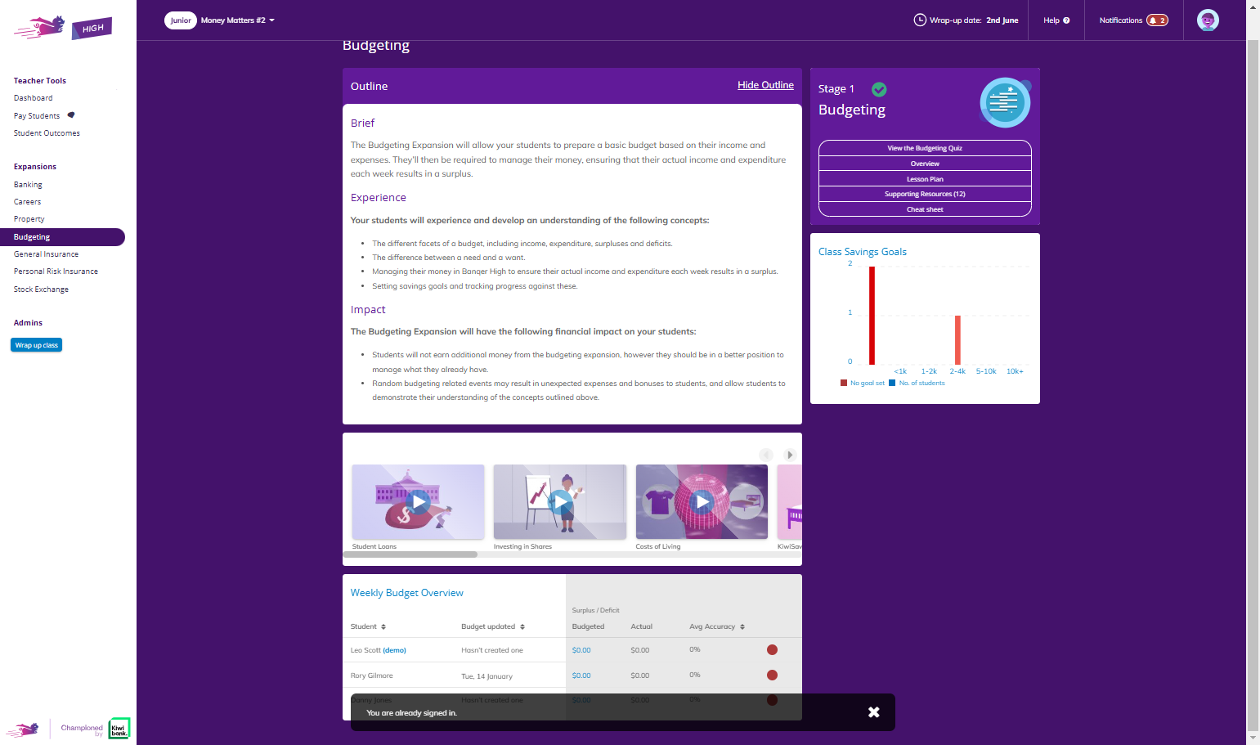Toggle 'No goal set' chart legend
1260x745 pixels.
pos(863,383)
